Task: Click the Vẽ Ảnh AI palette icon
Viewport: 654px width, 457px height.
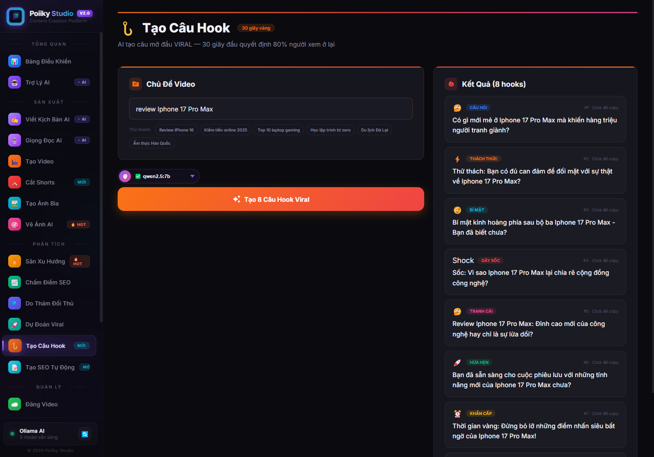Action: 15,224
